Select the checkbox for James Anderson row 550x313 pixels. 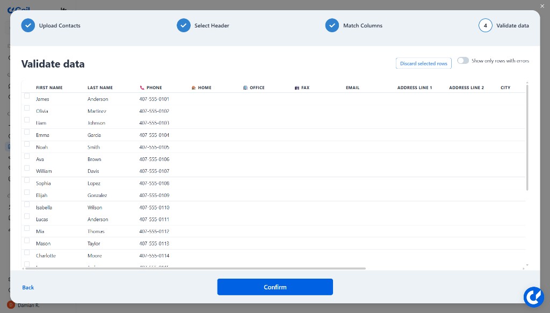coord(27,95)
